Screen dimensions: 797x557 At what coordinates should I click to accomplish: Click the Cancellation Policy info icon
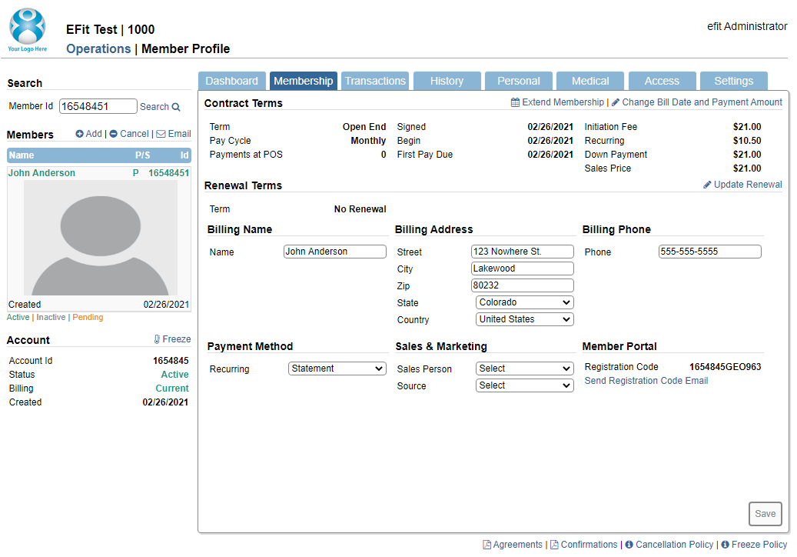point(629,545)
